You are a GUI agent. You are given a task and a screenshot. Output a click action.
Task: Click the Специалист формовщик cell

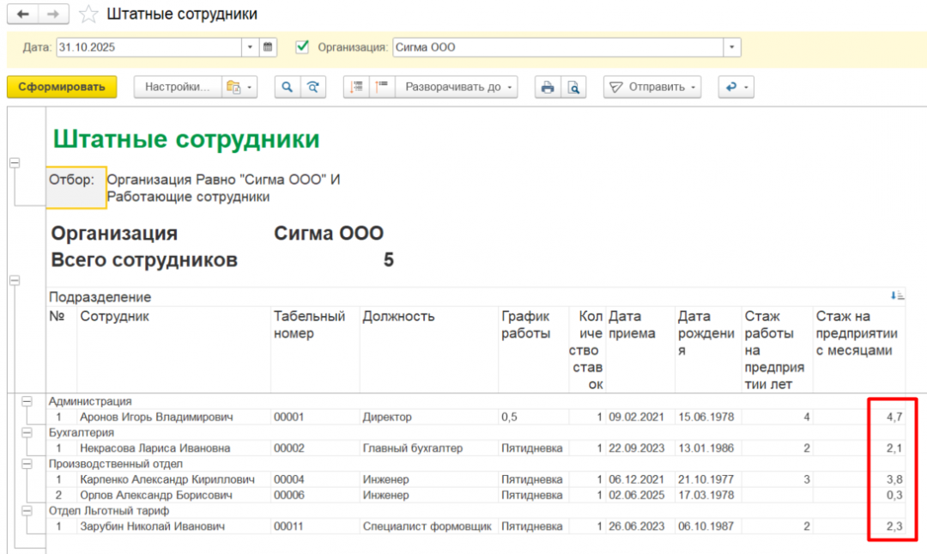(427, 527)
